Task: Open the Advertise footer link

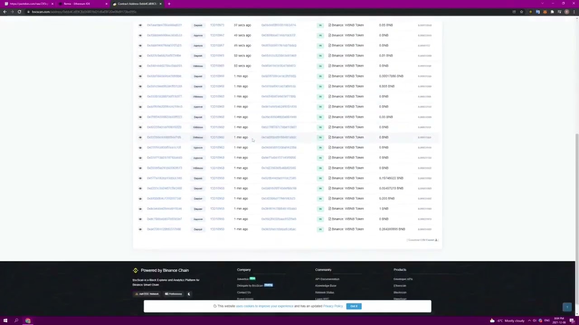Action: point(243,279)
